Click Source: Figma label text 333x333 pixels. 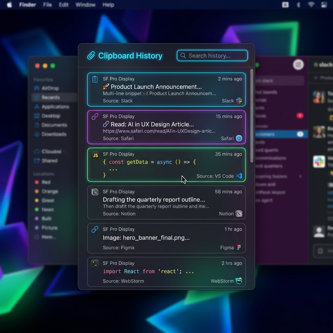pyautogui.click(x=118, y=247)
